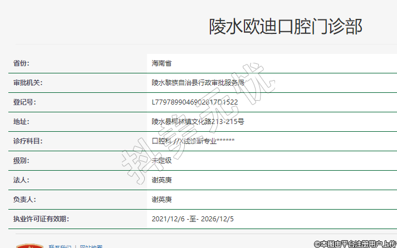Click the address 陵水县椰林镇文化路213-215号
Image resolution: width=397 pixels, height=248 pixels.
pyautogui.click(x=198, y=122)
